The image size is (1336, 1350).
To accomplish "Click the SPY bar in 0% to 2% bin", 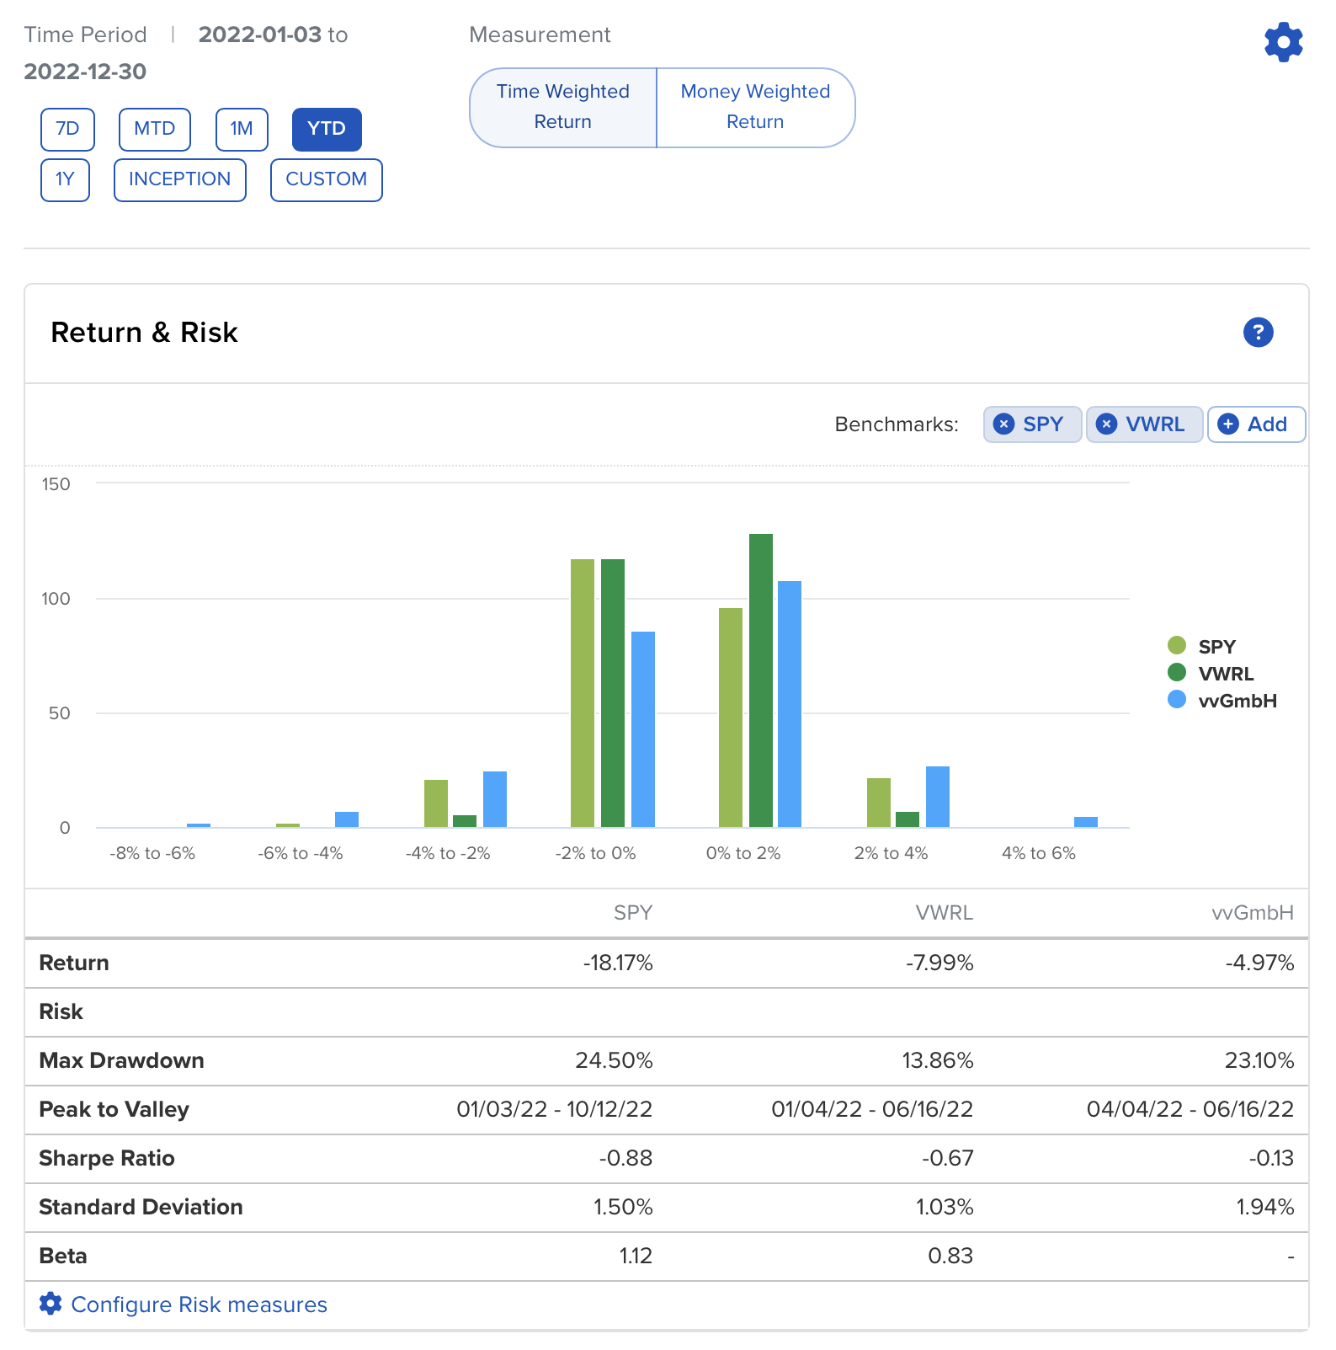I will [x=731, y=718].
